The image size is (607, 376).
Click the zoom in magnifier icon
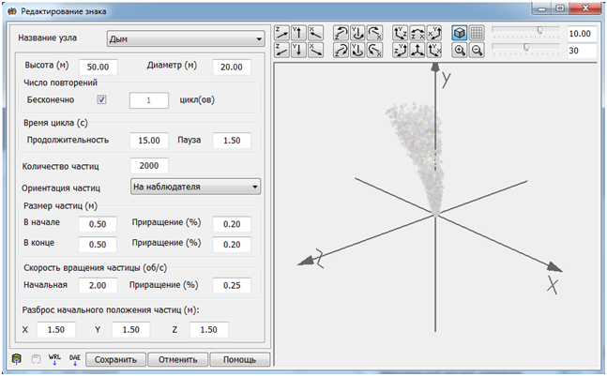pos(460,50)
